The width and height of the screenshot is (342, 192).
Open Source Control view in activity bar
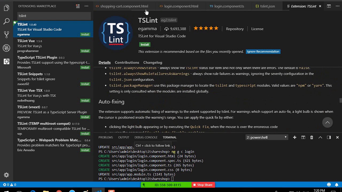coord(6,34)
